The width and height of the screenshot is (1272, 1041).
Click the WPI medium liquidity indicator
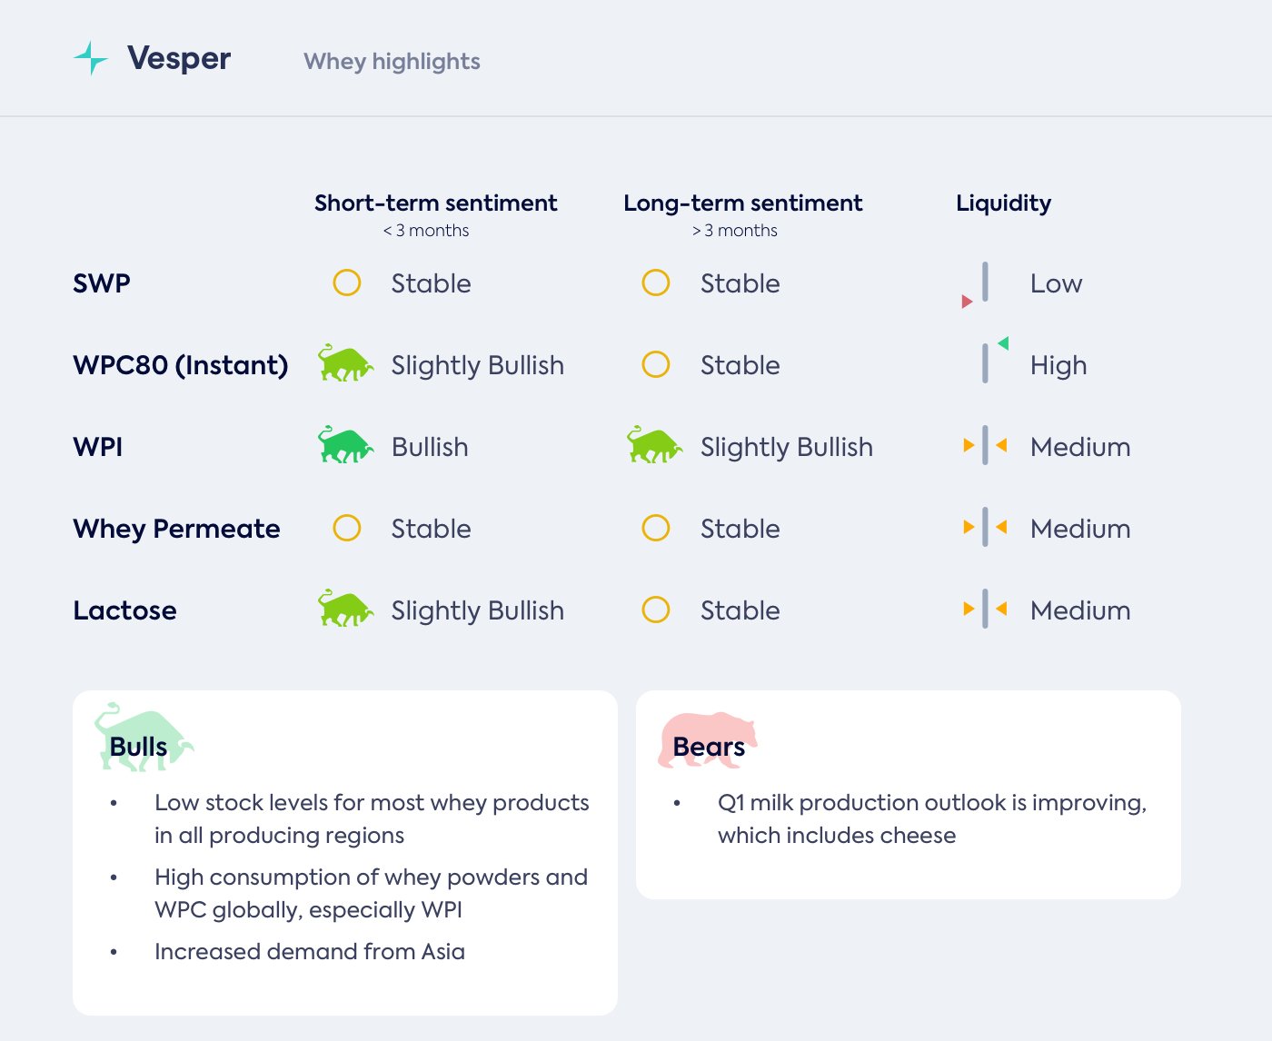point(985,446)
